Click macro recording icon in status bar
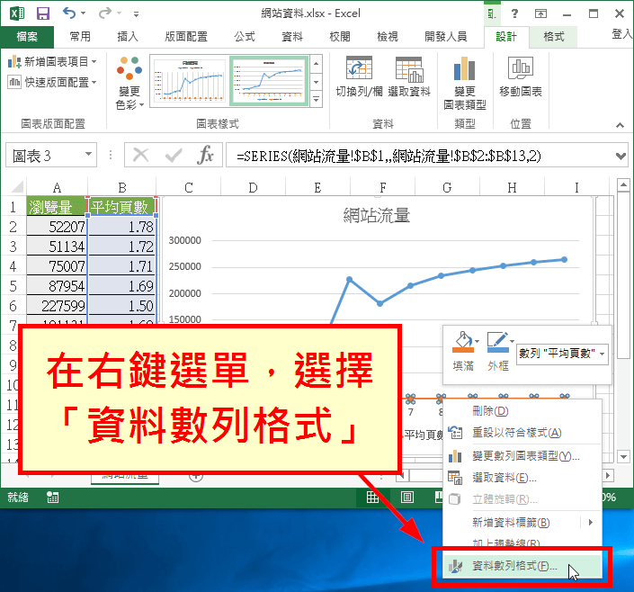The width and height of the screenshot is (634, 592). [52, 497]
